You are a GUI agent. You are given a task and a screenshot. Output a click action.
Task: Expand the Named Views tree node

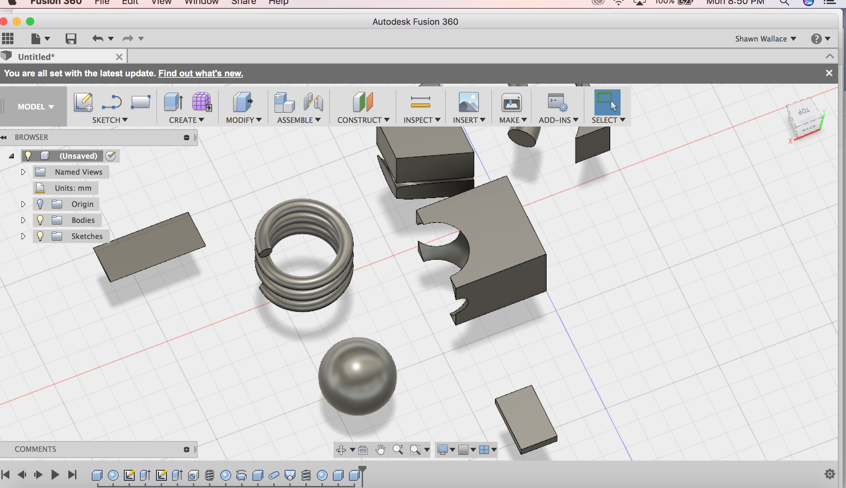click(x=23, y=172)
